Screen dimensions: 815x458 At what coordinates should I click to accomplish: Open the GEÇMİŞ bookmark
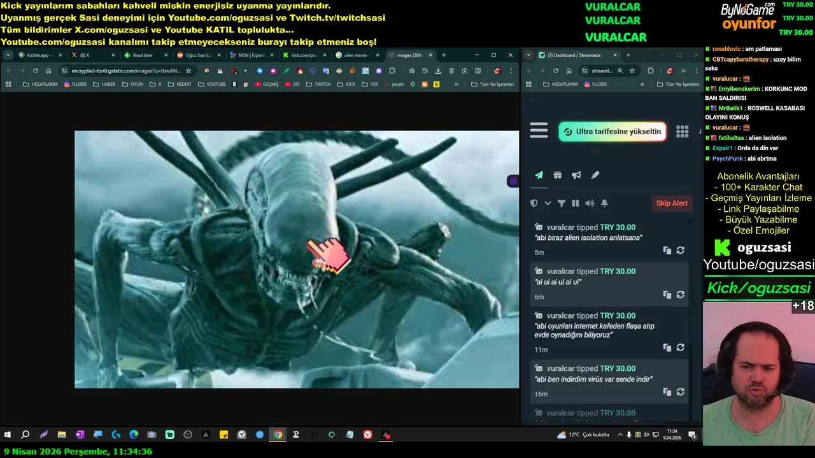[x=266, y=84]
